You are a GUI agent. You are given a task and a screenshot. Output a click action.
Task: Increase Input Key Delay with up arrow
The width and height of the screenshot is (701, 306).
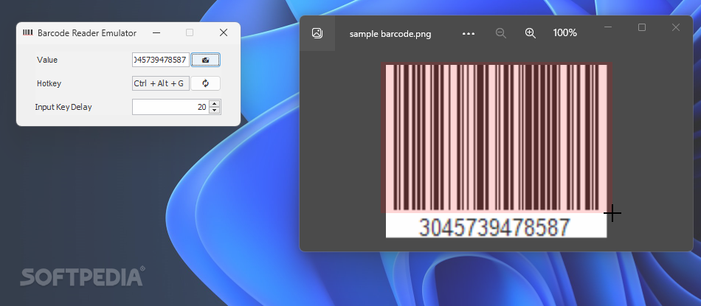(215, 104)
